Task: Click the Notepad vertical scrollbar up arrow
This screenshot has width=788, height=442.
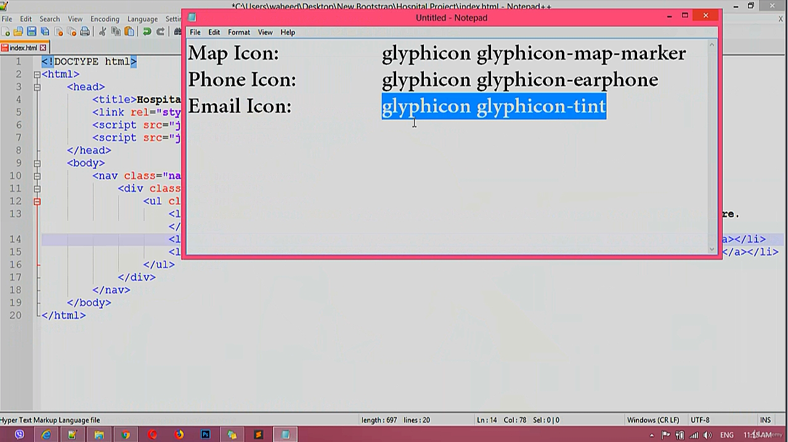Action: pyautogui.click(x=712, y=44)
